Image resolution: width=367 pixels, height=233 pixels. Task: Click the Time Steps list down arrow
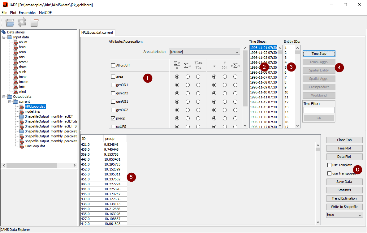click(280, 126)
